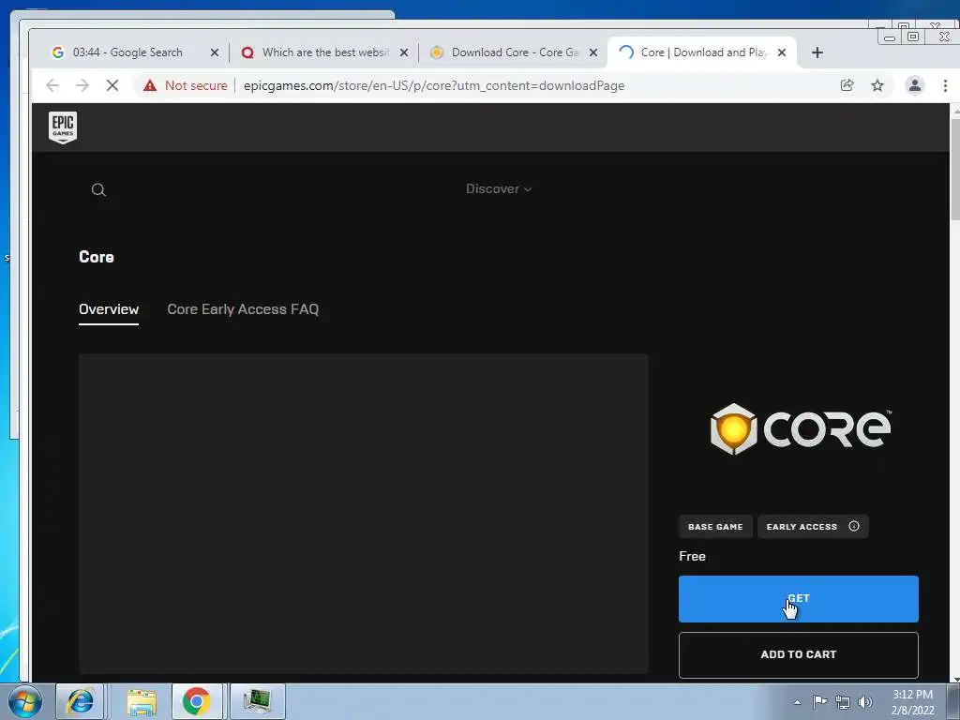Expand the Discover dropdown
This screenshot has height=720, width=960.
pyautogui.click(x=499, y=188)
